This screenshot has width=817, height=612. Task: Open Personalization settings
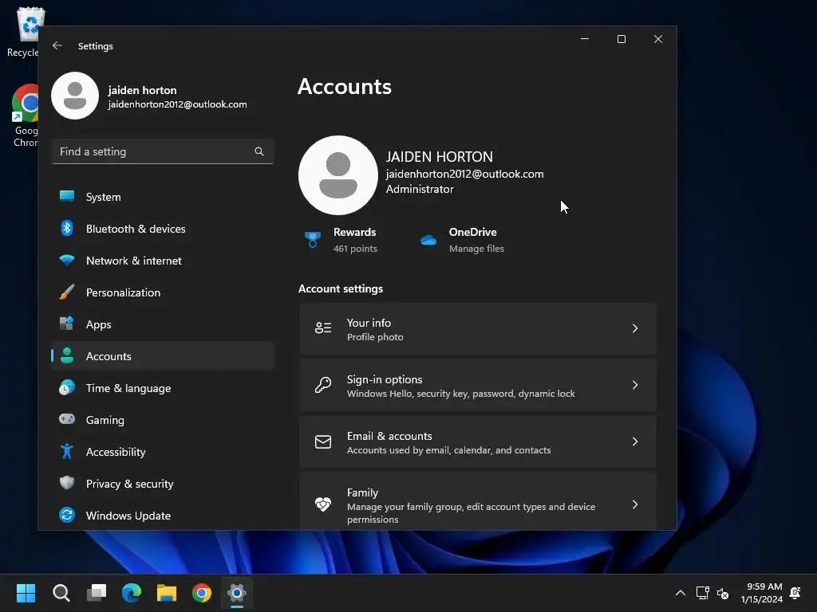point(163,292)
